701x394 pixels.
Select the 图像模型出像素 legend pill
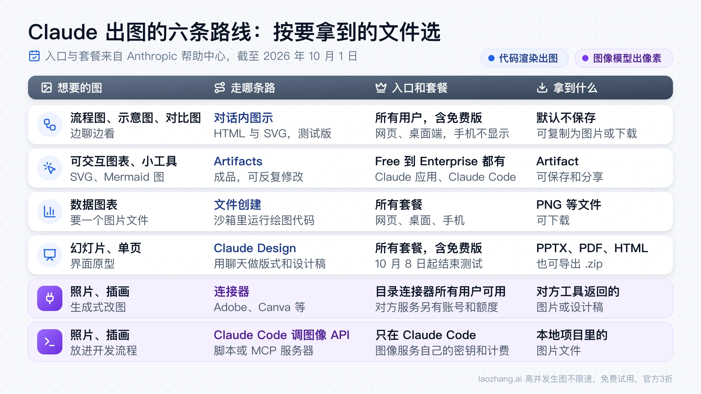tap(624, 58)
